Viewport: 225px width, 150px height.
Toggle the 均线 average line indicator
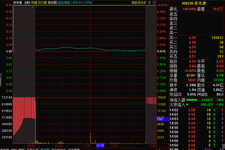coord(34,3)
